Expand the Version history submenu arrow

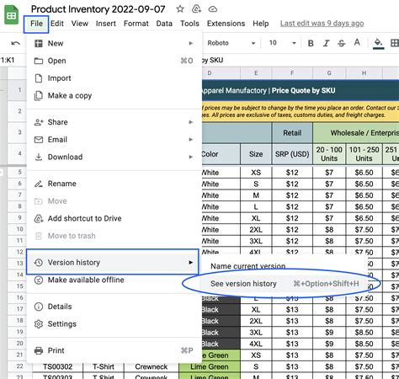[191, 263]
